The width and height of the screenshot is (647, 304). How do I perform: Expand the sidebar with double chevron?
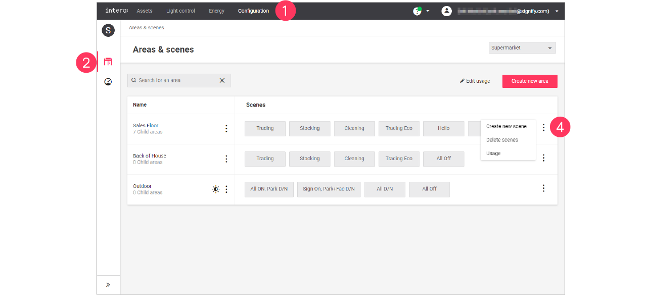108,285
